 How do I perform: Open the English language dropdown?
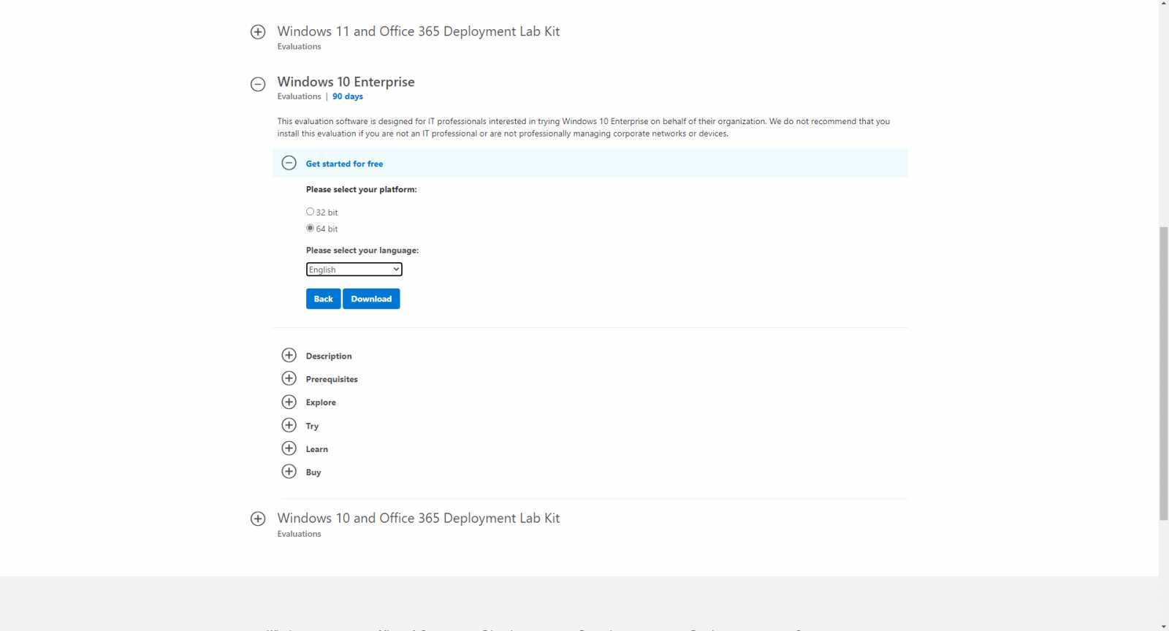354,269
